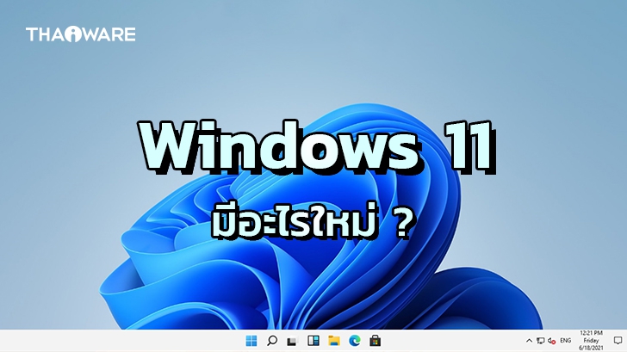Open the taskbar Search magnifier
Image resolution: width=627 pixels, height=352 pixels.
click(272, 341)
